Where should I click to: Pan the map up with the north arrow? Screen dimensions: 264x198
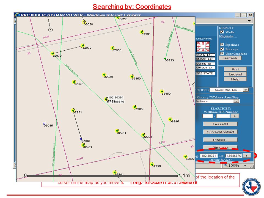point(203,43)
